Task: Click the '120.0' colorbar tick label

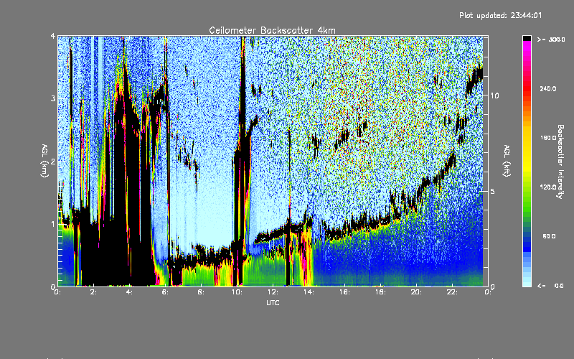Action: 548,187
